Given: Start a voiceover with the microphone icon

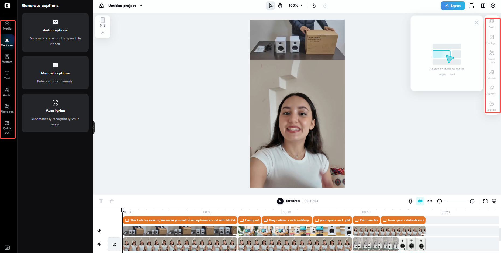Looking at the screenshot, I should coord(410,201).
